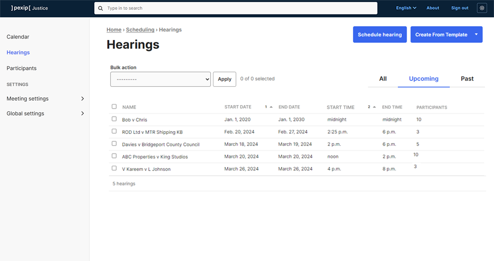Switch to the All hearings tab

(x=383, y=78)
